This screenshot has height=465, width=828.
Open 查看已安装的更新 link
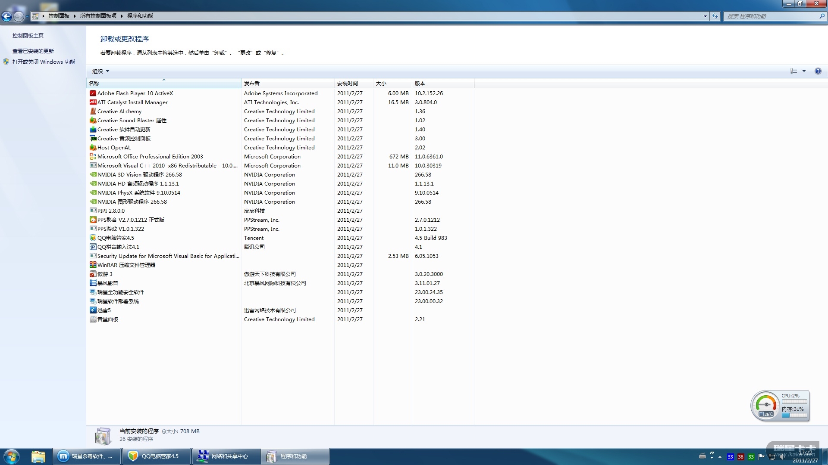[33, 51]
